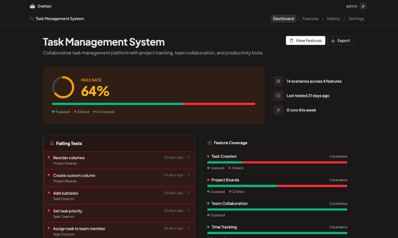Image resolution: width=398 pixels, height=238 pixels.
Task: Click the View Features button
Action: click(305, 40)
